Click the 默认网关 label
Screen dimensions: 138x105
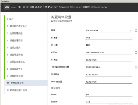tap(55, 74)
